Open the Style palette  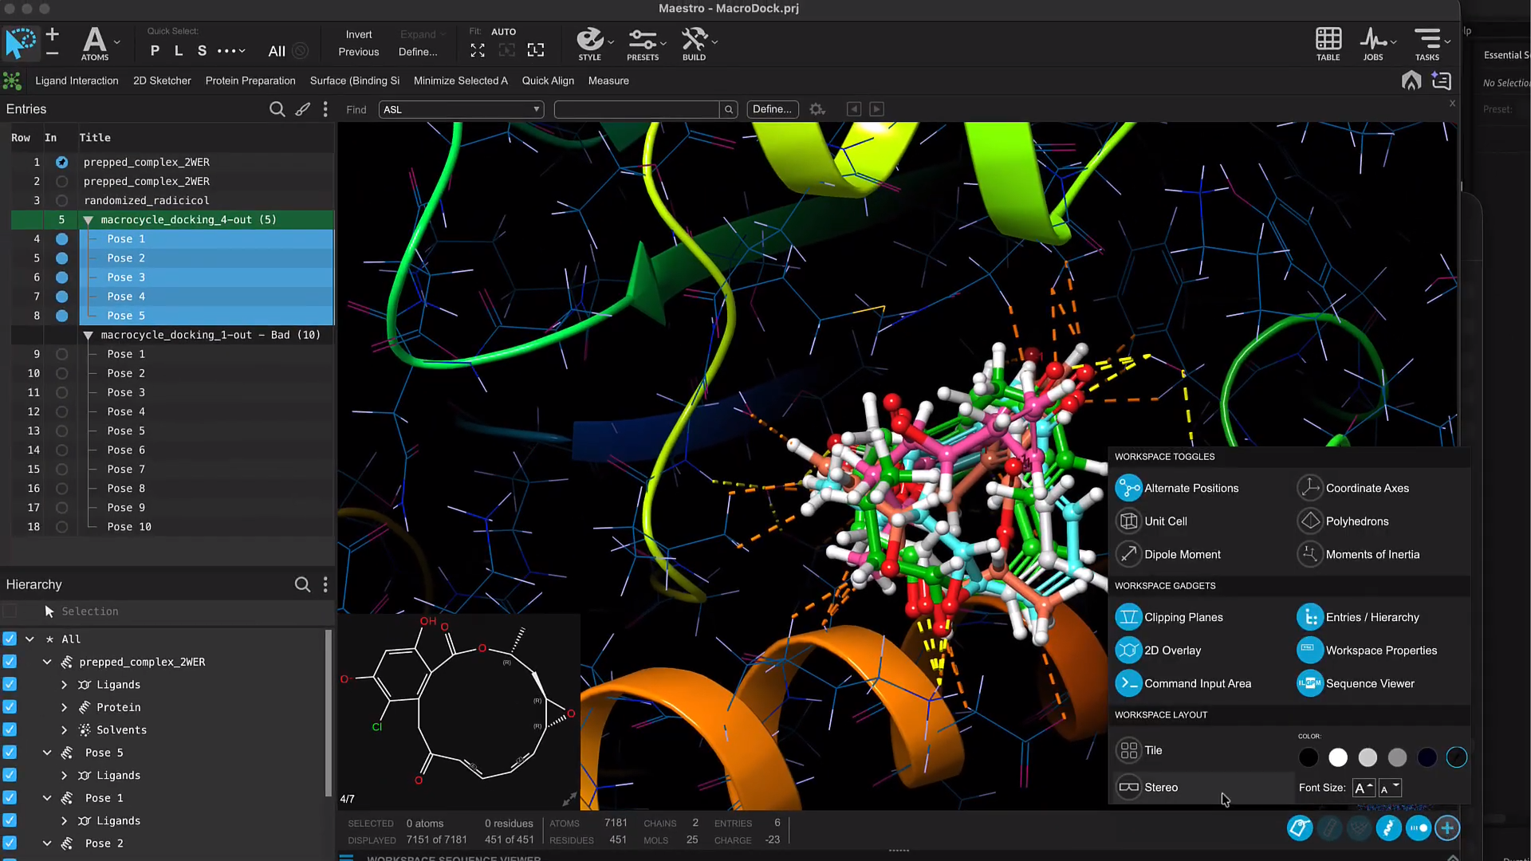pyautogui.click(x=590, y=44)
